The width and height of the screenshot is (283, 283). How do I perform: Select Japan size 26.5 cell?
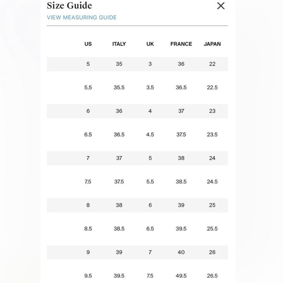pyautogui.click(x=212, y=276)
